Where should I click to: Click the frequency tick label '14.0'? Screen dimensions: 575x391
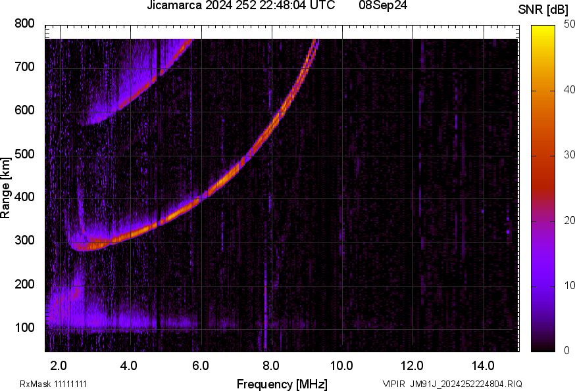483,366
